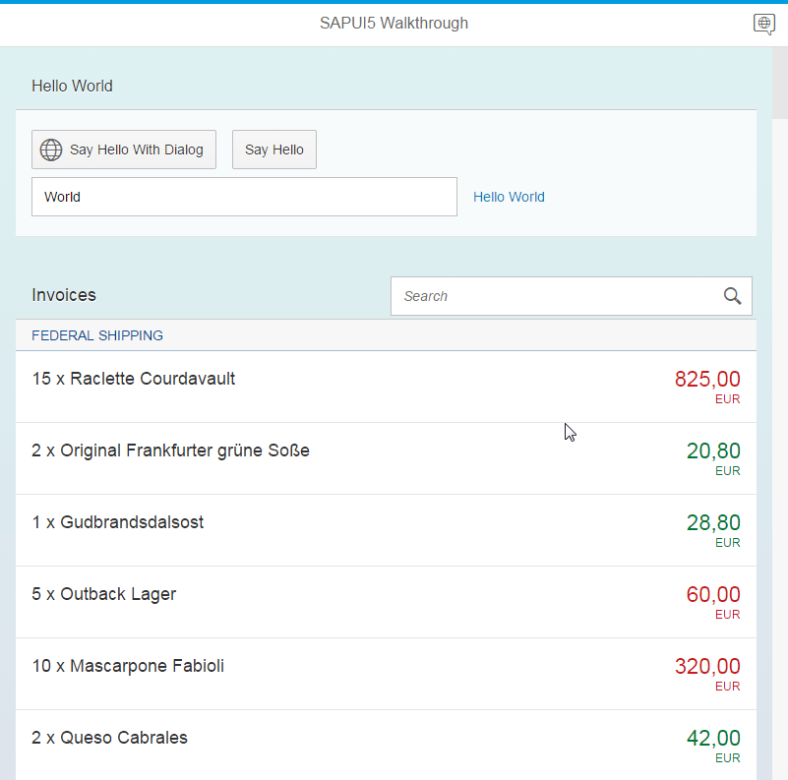The image size is (788, 780).
Task: Click the Invoices list title
Action: click(64, 295)
